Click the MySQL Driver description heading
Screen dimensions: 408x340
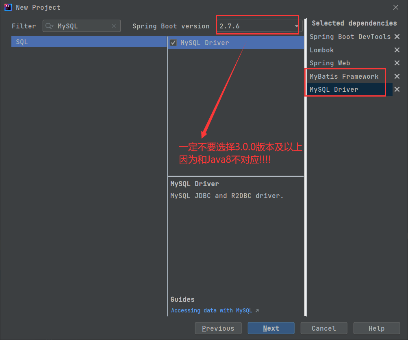tap(194, 184)
